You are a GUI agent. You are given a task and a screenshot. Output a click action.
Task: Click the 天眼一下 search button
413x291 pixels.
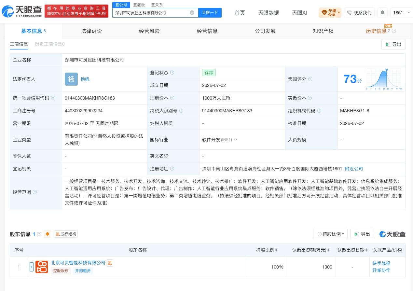click(210, 13)
